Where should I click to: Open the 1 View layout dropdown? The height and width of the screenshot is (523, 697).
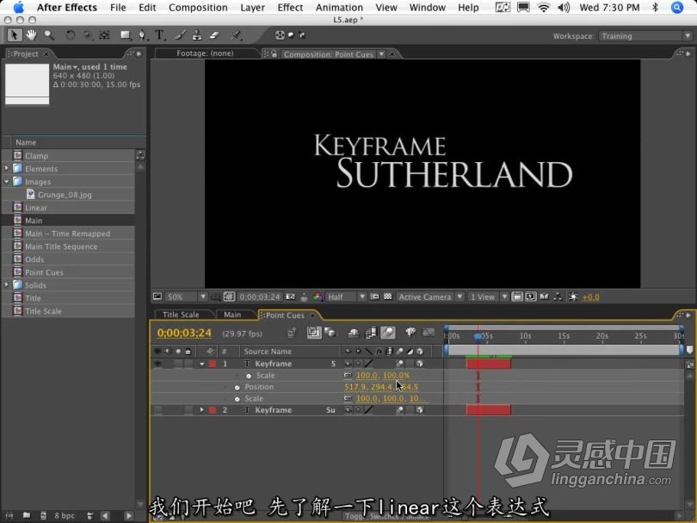[x=489, y=297]
